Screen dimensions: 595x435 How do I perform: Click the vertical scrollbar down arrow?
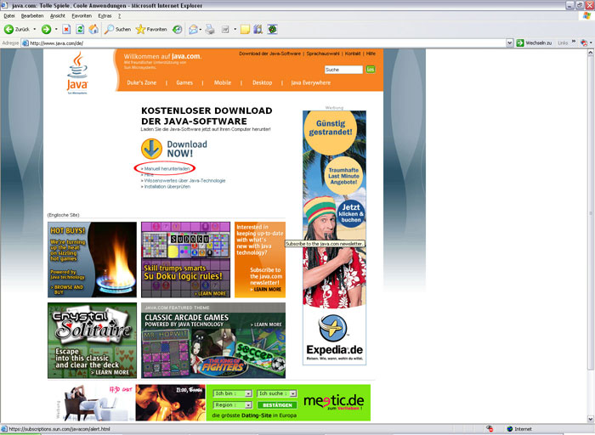click(x=591, y=419)
